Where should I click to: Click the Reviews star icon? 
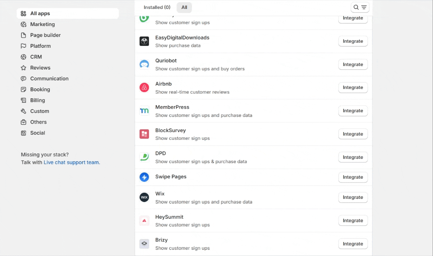click(23, 68)
